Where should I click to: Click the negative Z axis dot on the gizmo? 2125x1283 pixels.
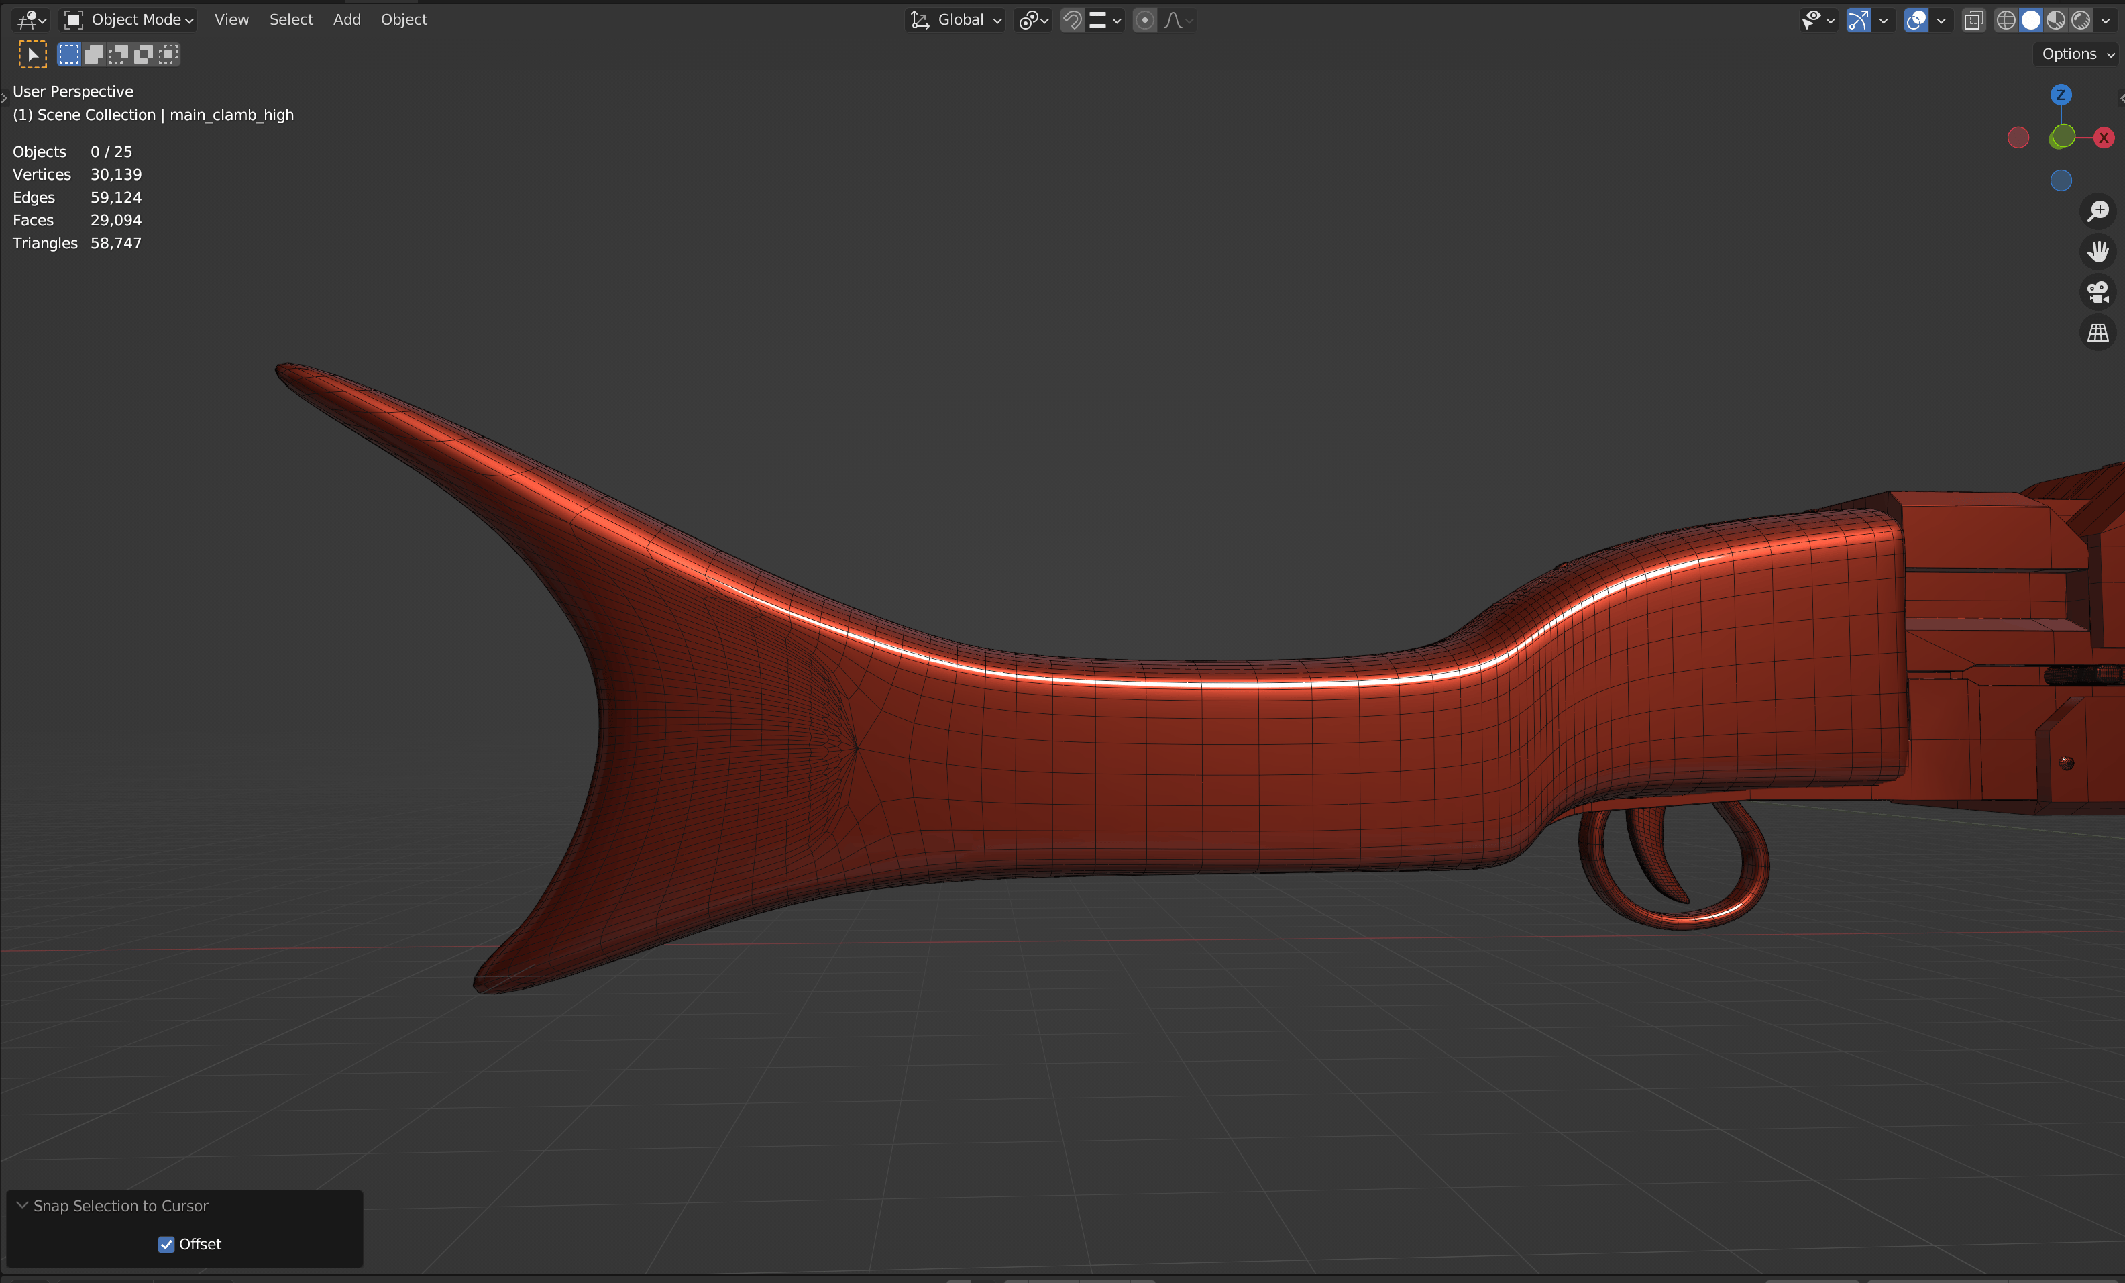[2061, 181]
